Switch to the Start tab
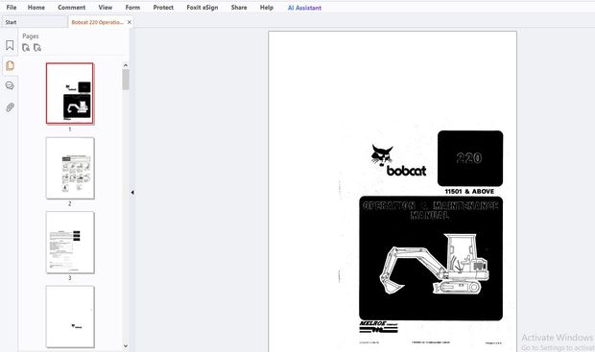This screenshot has height=352, width=595. pos(35,22)
